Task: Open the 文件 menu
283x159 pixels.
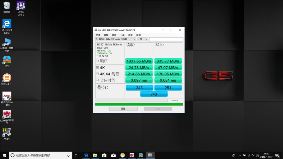Action: 98,35
